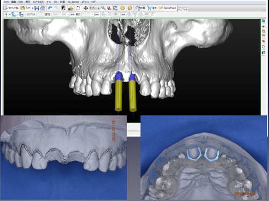Toggle the 3D cube view icon in right sidebar
The height and width of the screenshot is (201, 269).
(264, 21)
